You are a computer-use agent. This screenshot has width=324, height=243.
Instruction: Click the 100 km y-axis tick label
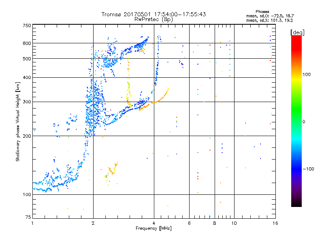coord(27,194)
